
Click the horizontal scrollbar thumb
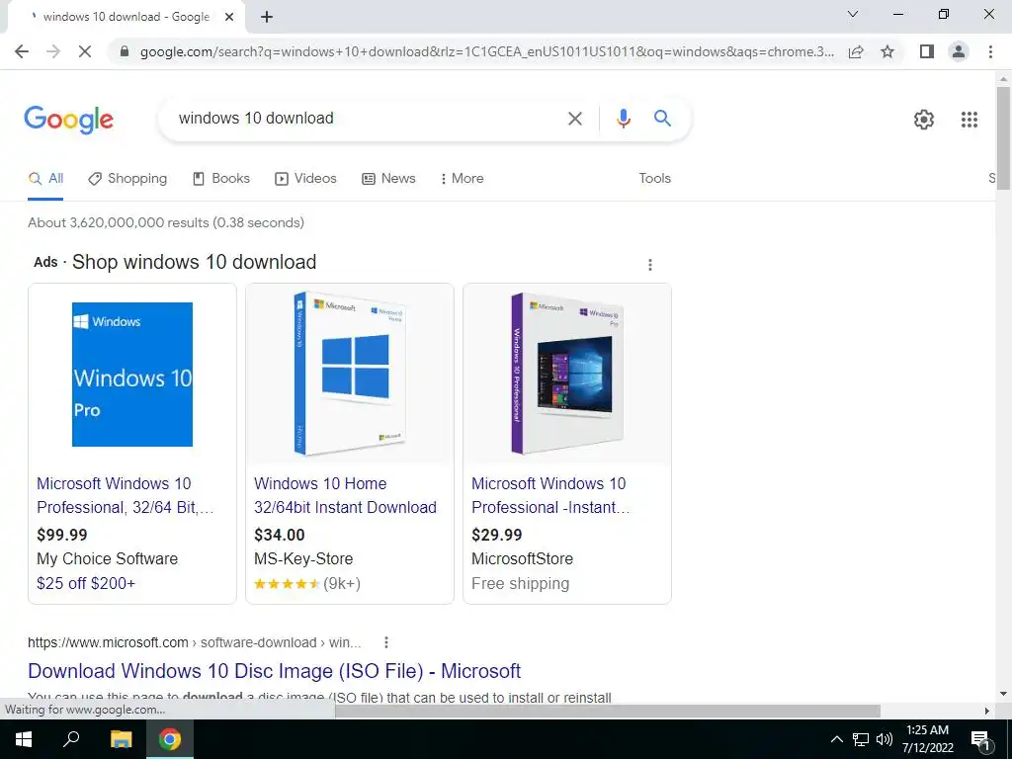(608, 711)
